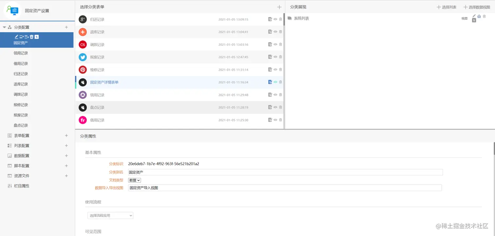The width and height of the screenshot is (495, 236).
Task: Toggle eye icon for 领用记录 form row
Action: coord(275,95)
